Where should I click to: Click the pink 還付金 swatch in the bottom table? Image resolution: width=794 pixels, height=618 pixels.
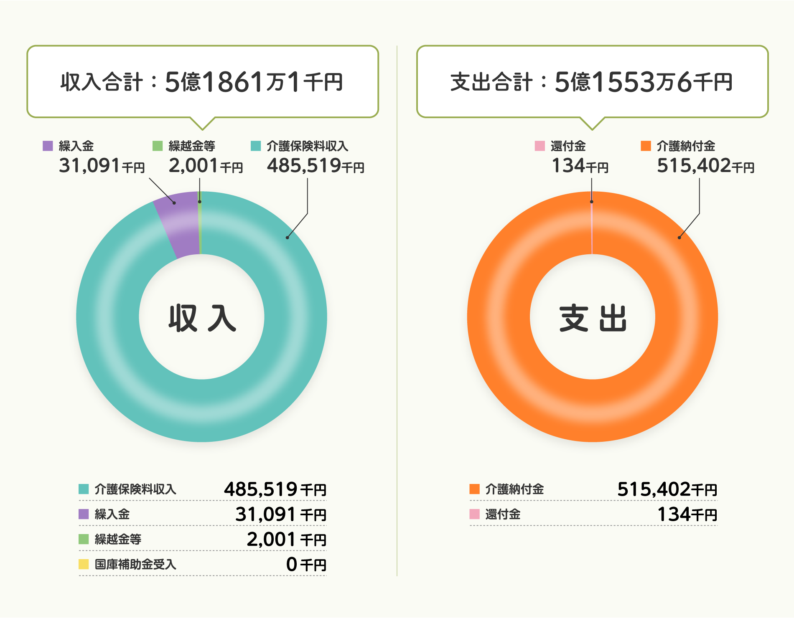tap(475, 514)
